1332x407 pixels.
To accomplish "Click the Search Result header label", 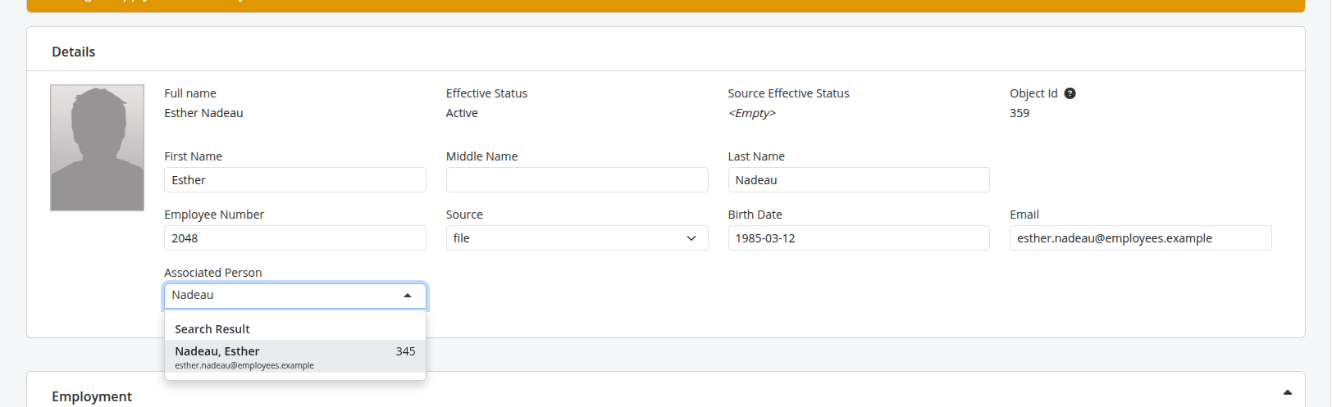I will click(212, 329).
